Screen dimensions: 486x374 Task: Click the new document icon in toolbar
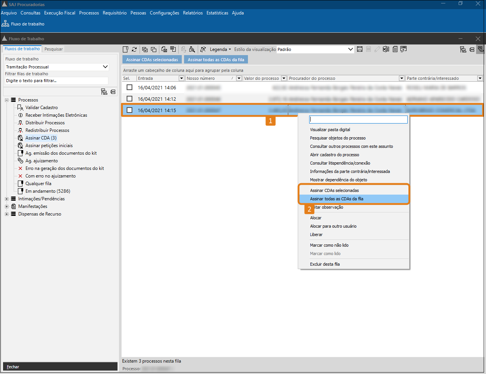(125, 49)
